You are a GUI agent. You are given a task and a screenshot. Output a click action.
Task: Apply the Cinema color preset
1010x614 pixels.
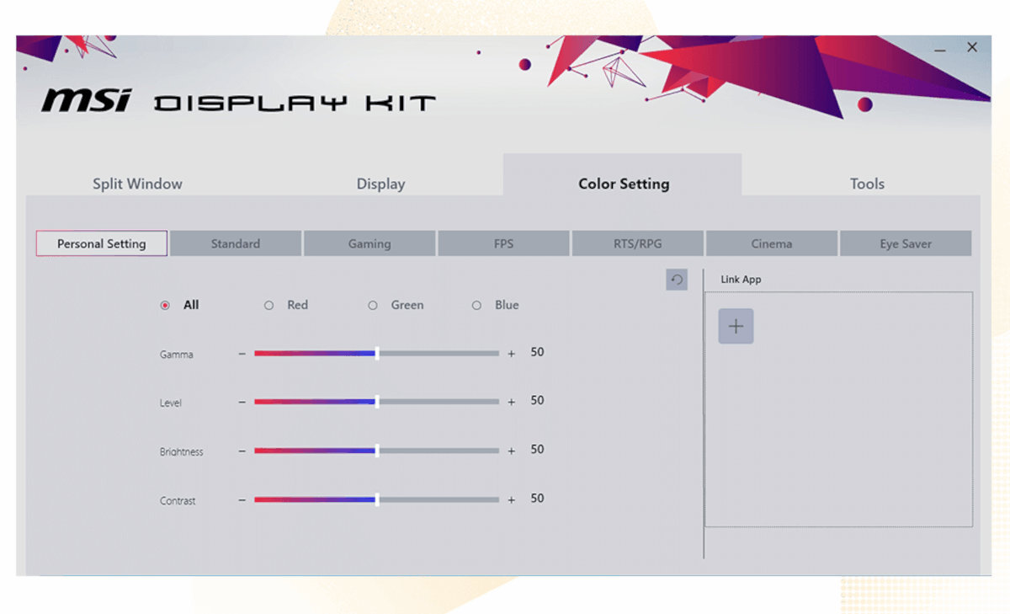(x=772, y=243)
